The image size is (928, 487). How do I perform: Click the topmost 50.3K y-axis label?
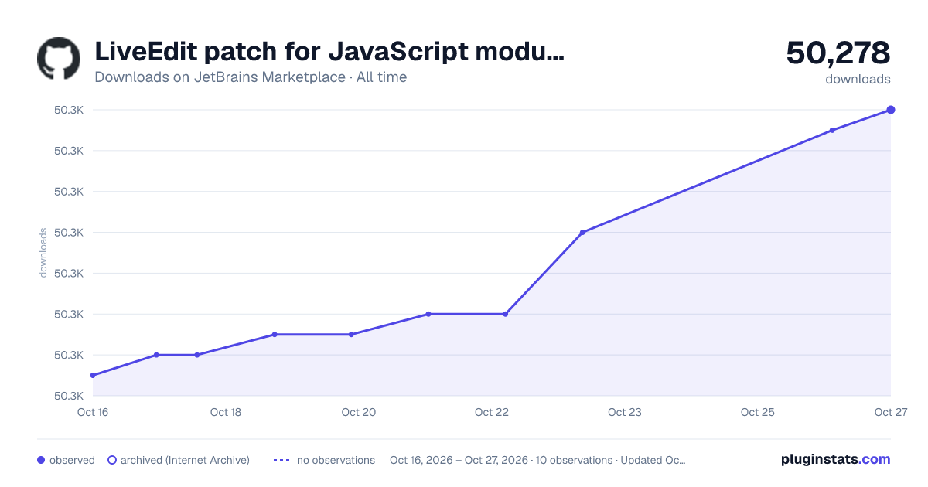[68, 110]
